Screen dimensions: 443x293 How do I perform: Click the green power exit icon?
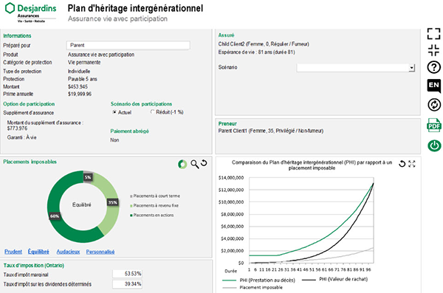click(434, 146)
